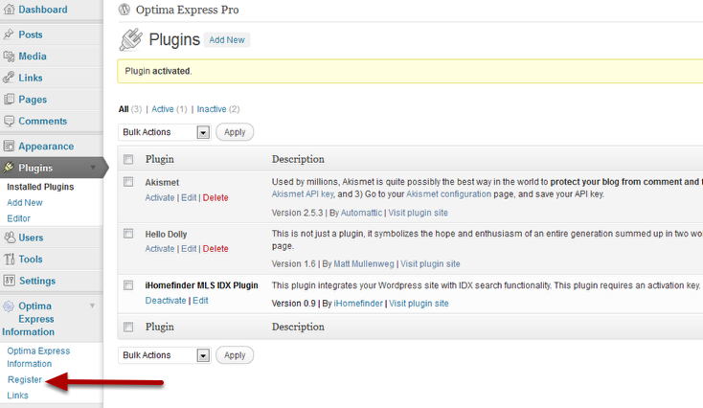This screenshot has width=703, height=408.
Task: Edit the Akismet plugin
Action: point(189,197)
